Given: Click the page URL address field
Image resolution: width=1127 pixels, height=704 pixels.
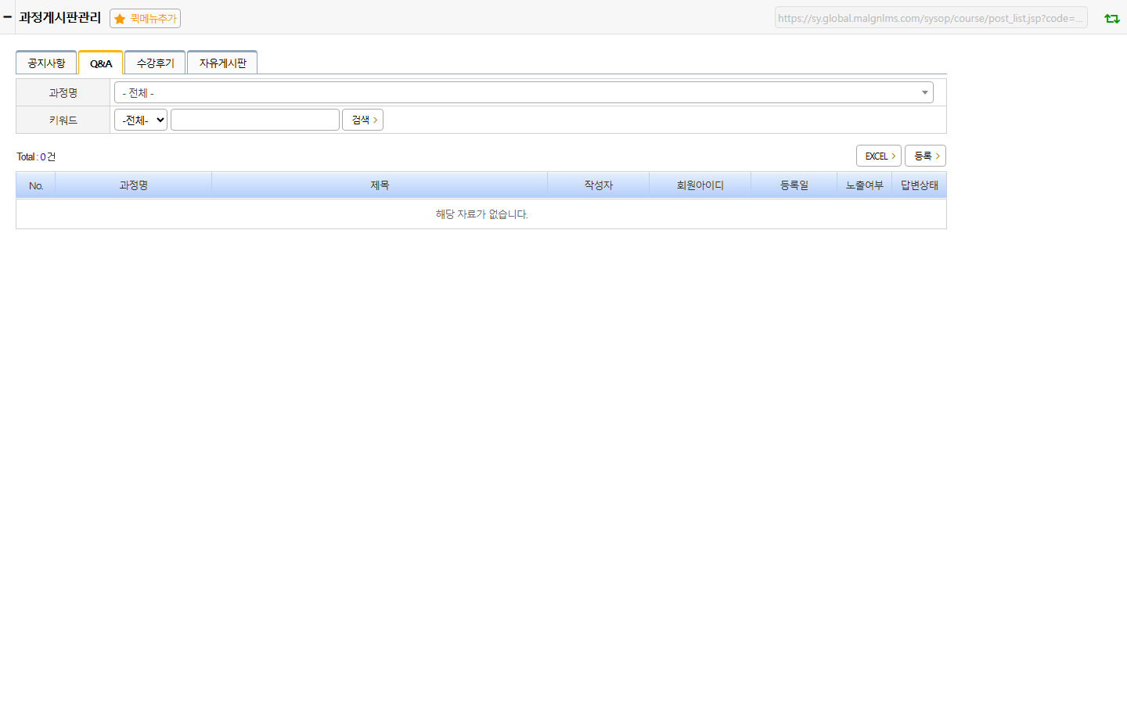Looking at the screenshot, I should (x=931, y=18).
